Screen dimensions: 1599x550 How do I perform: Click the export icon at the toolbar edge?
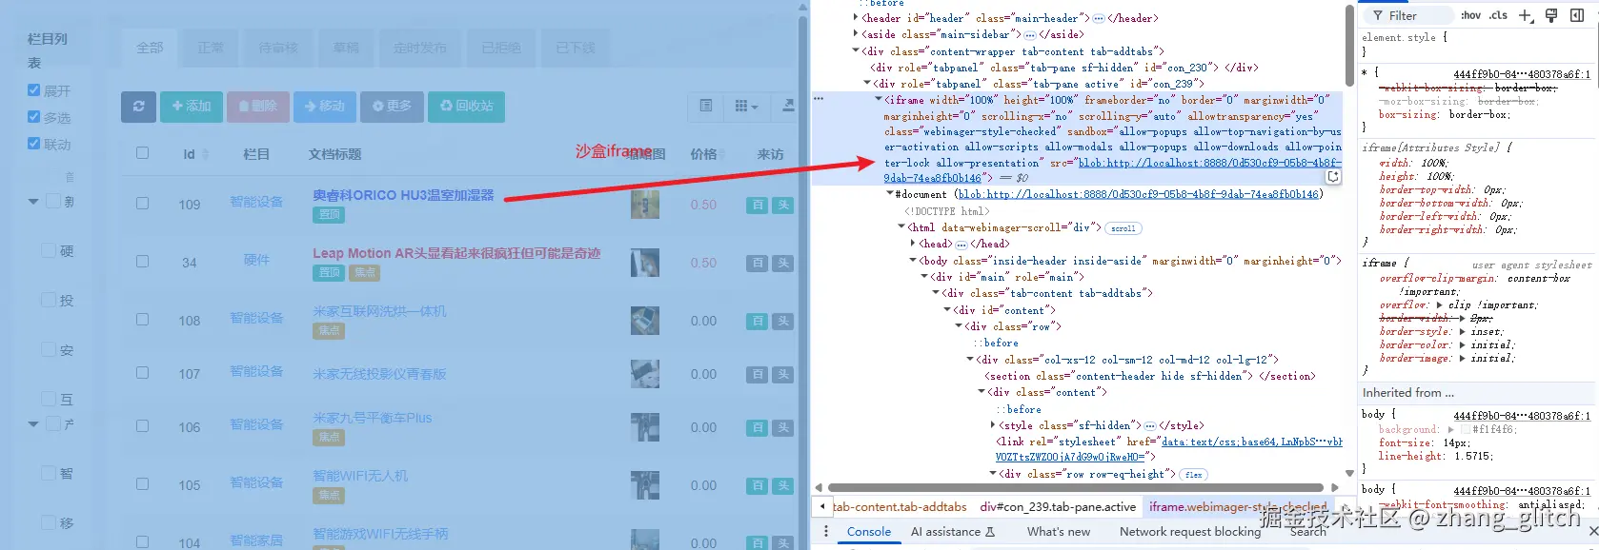pos(788,107)
